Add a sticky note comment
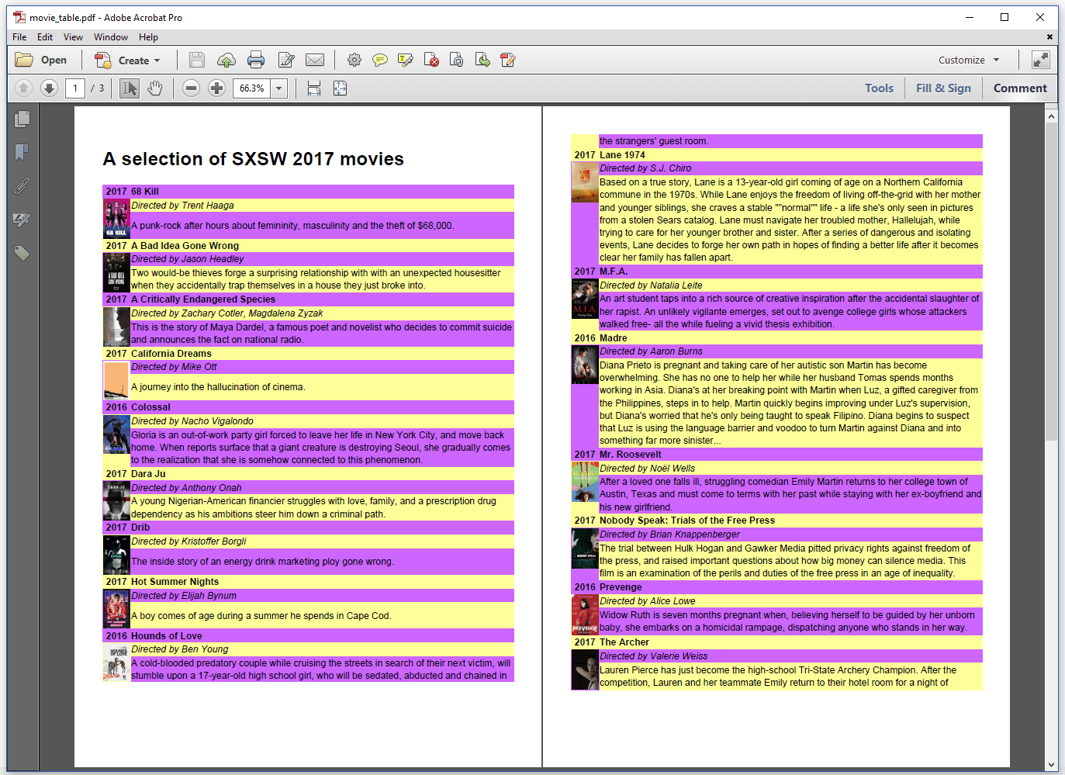This screenshot has height=775, width=1065. coord(379,60)
